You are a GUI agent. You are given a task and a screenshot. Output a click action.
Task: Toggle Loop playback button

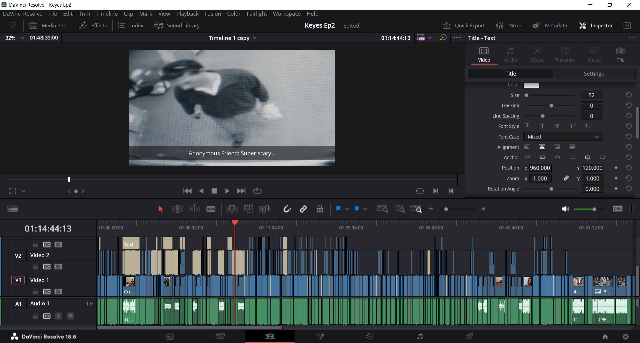click(x=257, y=191)
